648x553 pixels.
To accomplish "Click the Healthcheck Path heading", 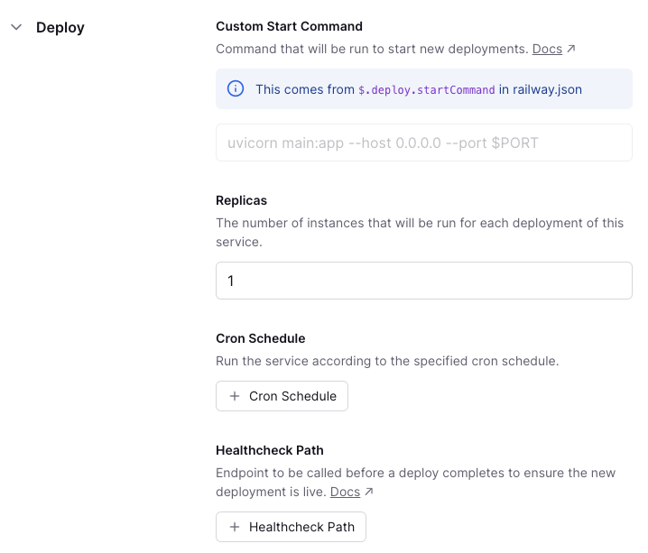I will click(x=269, y=450).
